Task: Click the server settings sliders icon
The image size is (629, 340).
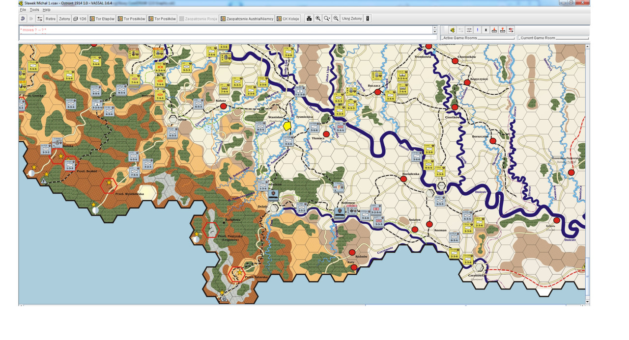Action: [469, 30]
